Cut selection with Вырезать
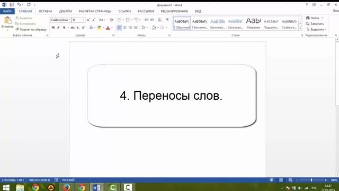This screenshot has width=339, height=191. pyautogui.click(x=24, y=18)
